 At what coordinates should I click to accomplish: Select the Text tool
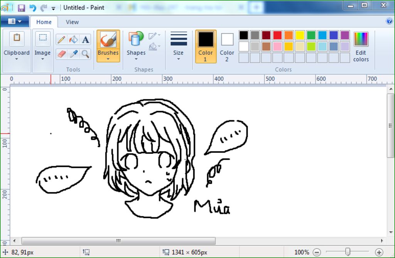tap(85, 40)
